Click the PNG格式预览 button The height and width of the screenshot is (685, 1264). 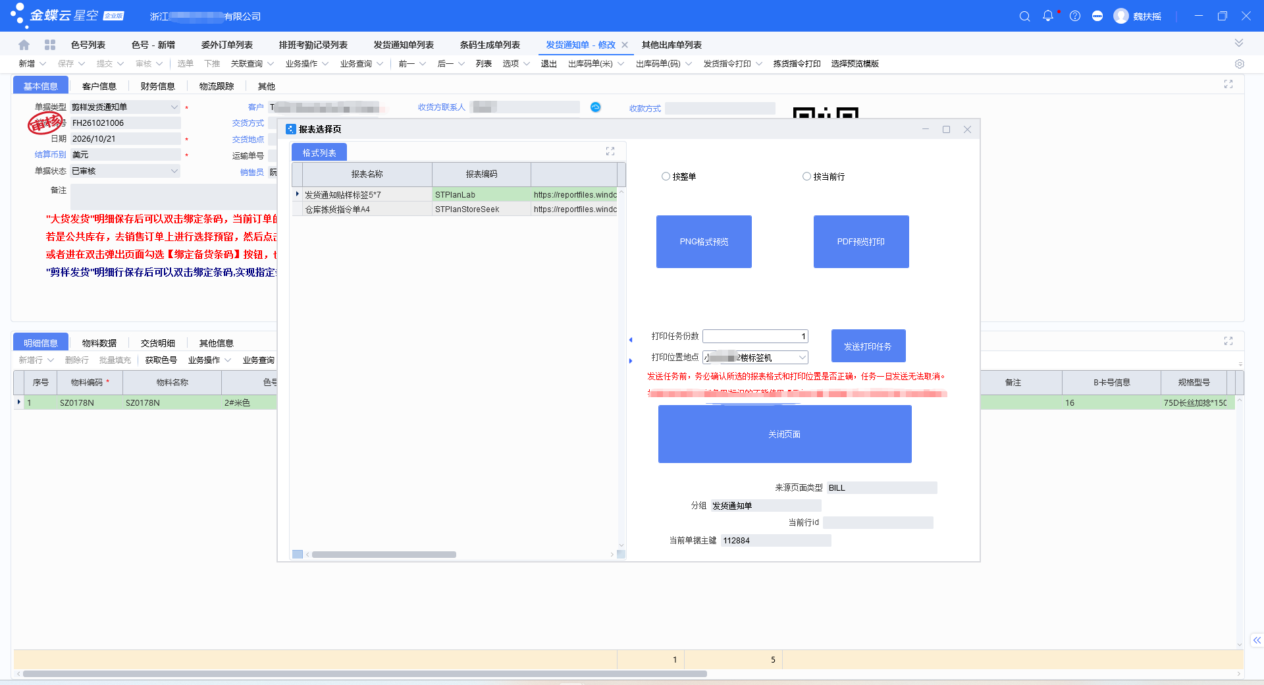[x=704, y=242]
